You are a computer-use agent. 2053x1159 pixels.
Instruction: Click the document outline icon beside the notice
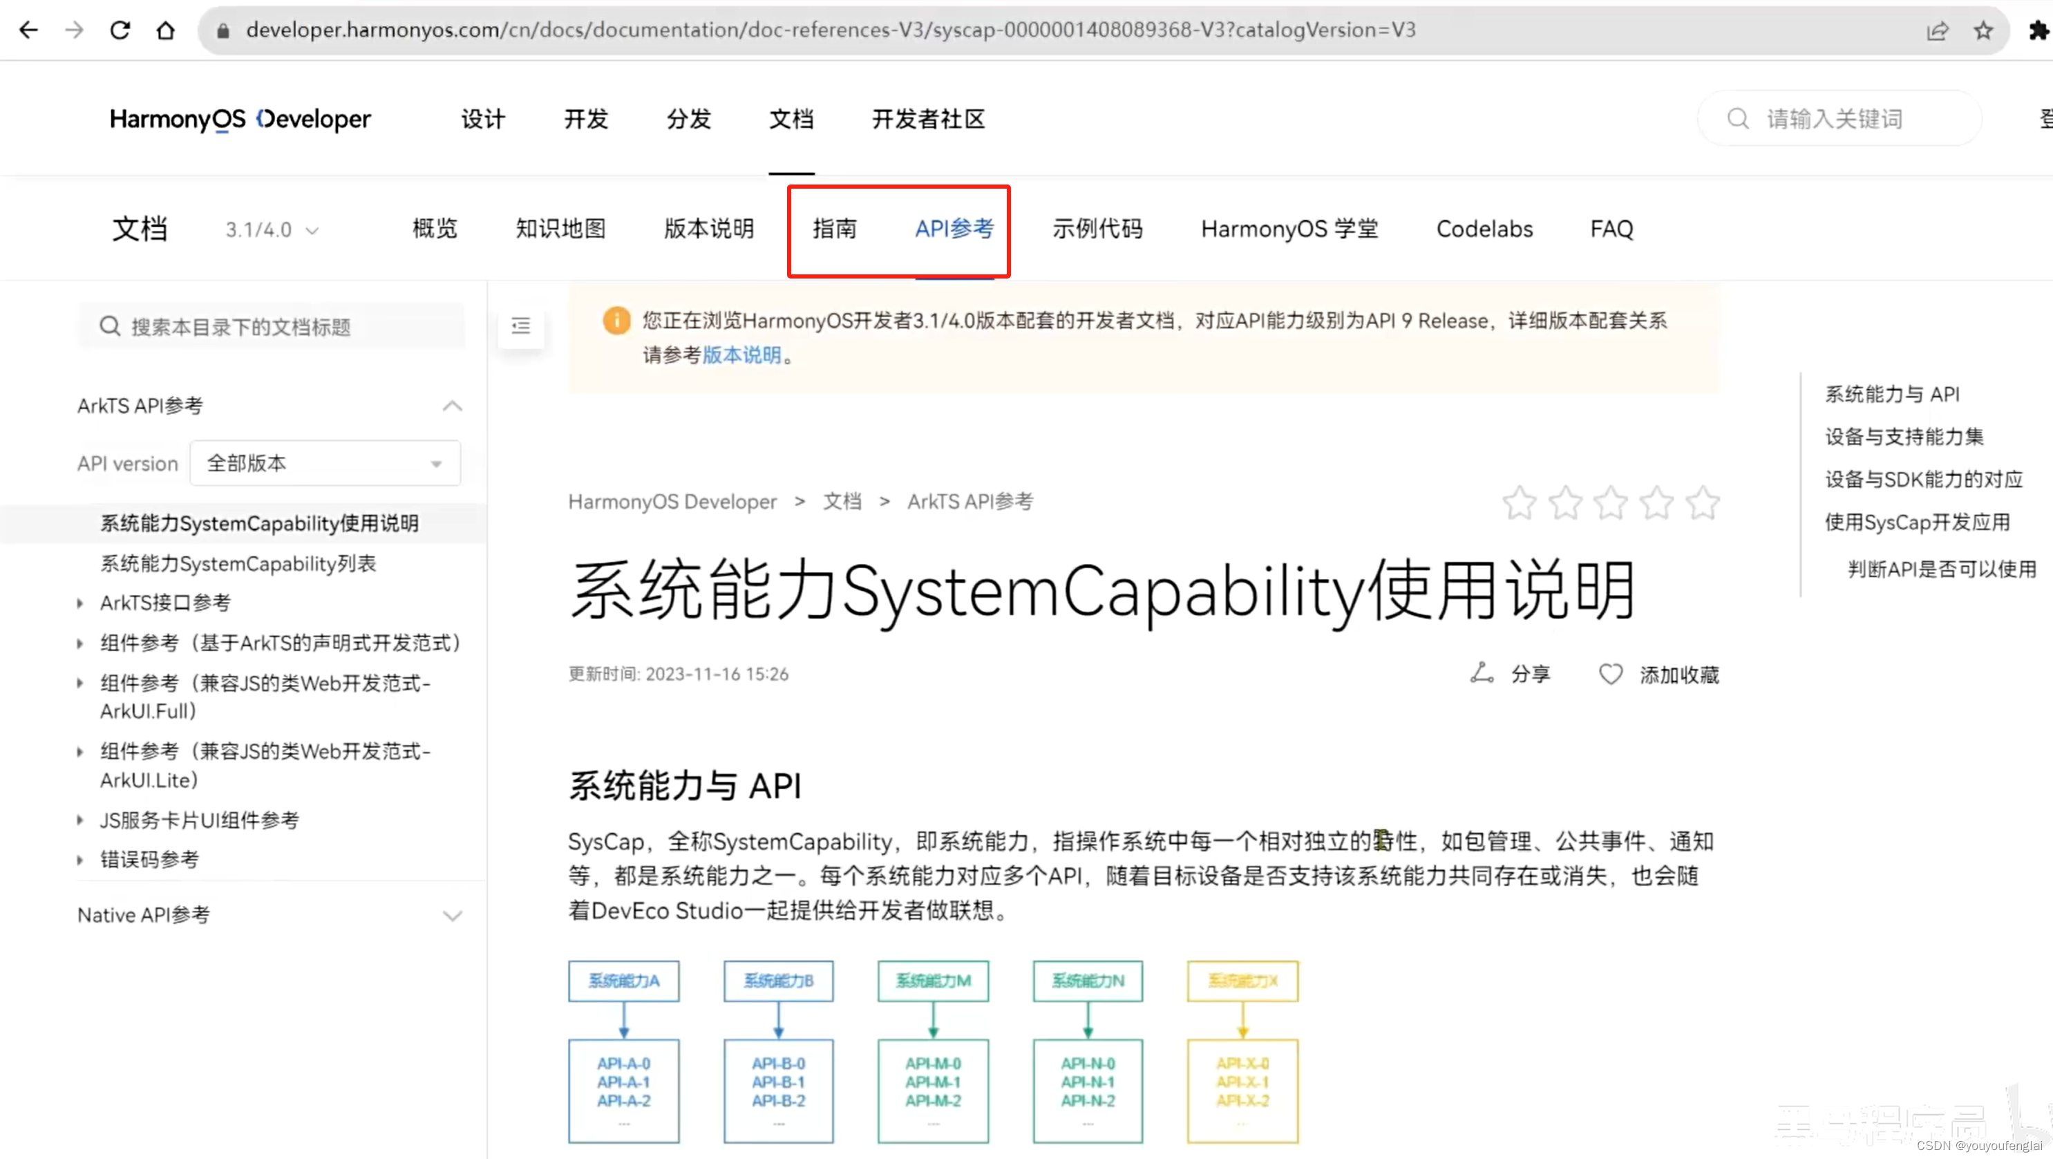tap(520, 326)
